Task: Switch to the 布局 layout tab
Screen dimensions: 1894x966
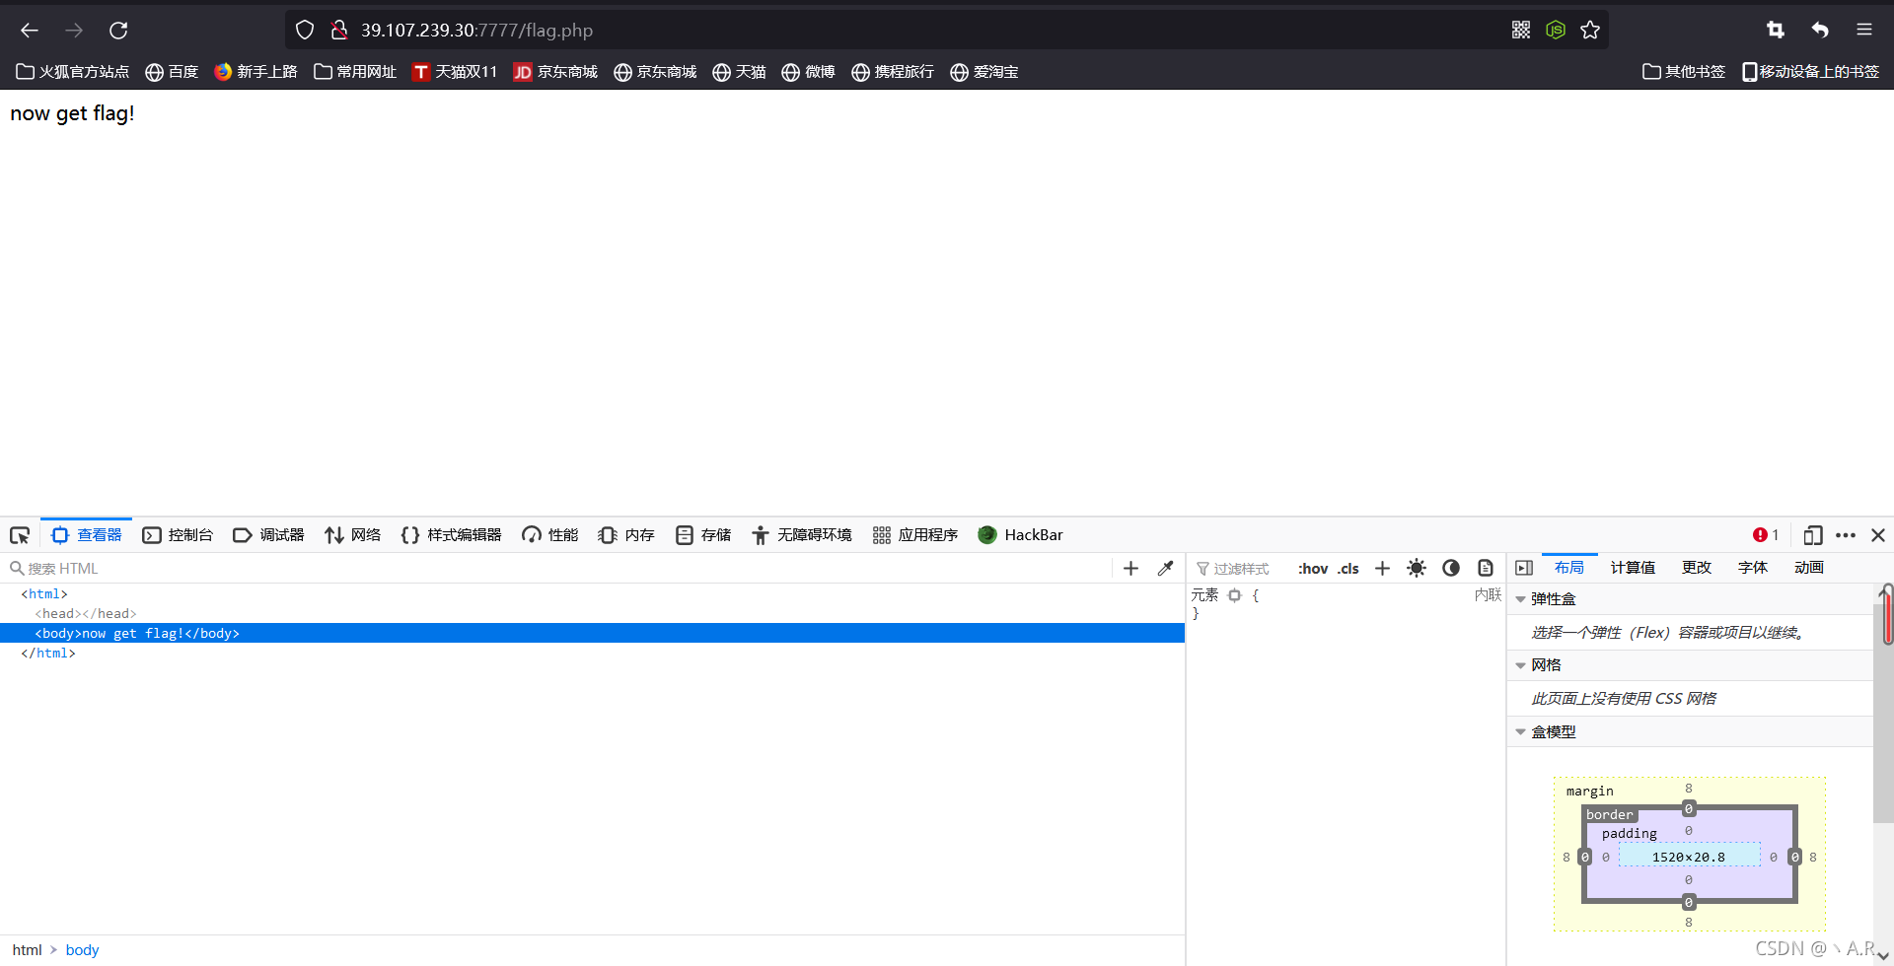Action: click(1569, 568)
